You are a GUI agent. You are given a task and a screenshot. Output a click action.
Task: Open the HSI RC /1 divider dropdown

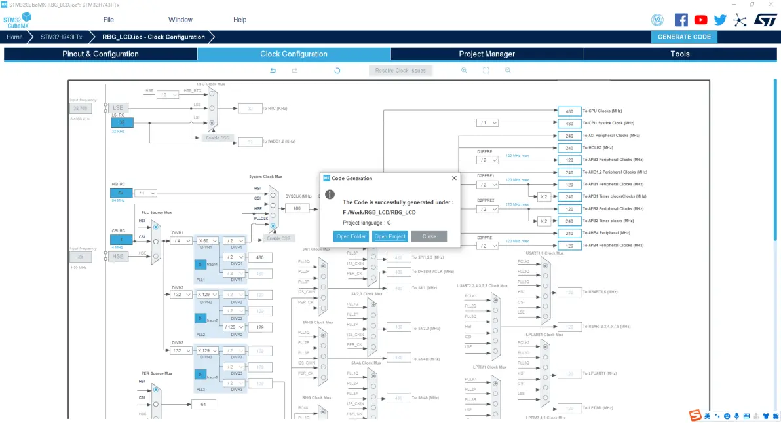(146, 193)
